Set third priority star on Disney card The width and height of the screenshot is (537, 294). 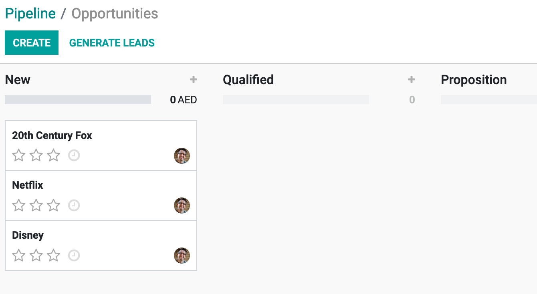tap(53, 255)
